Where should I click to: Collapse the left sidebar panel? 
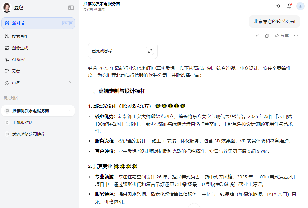(x=71, y=8)
